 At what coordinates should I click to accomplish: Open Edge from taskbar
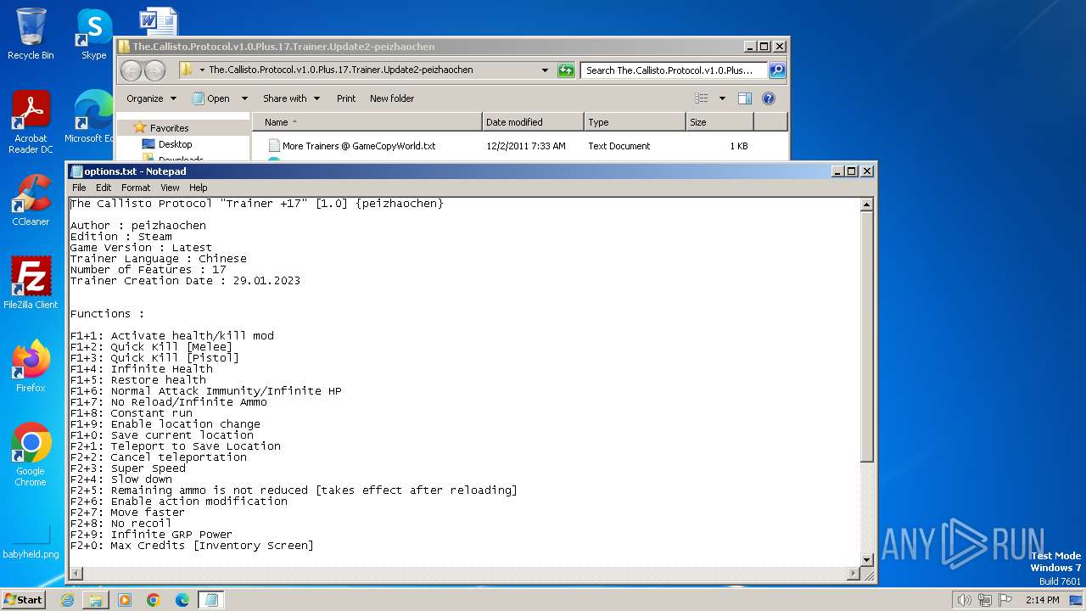pyautogui.click(x=182, y=600)
